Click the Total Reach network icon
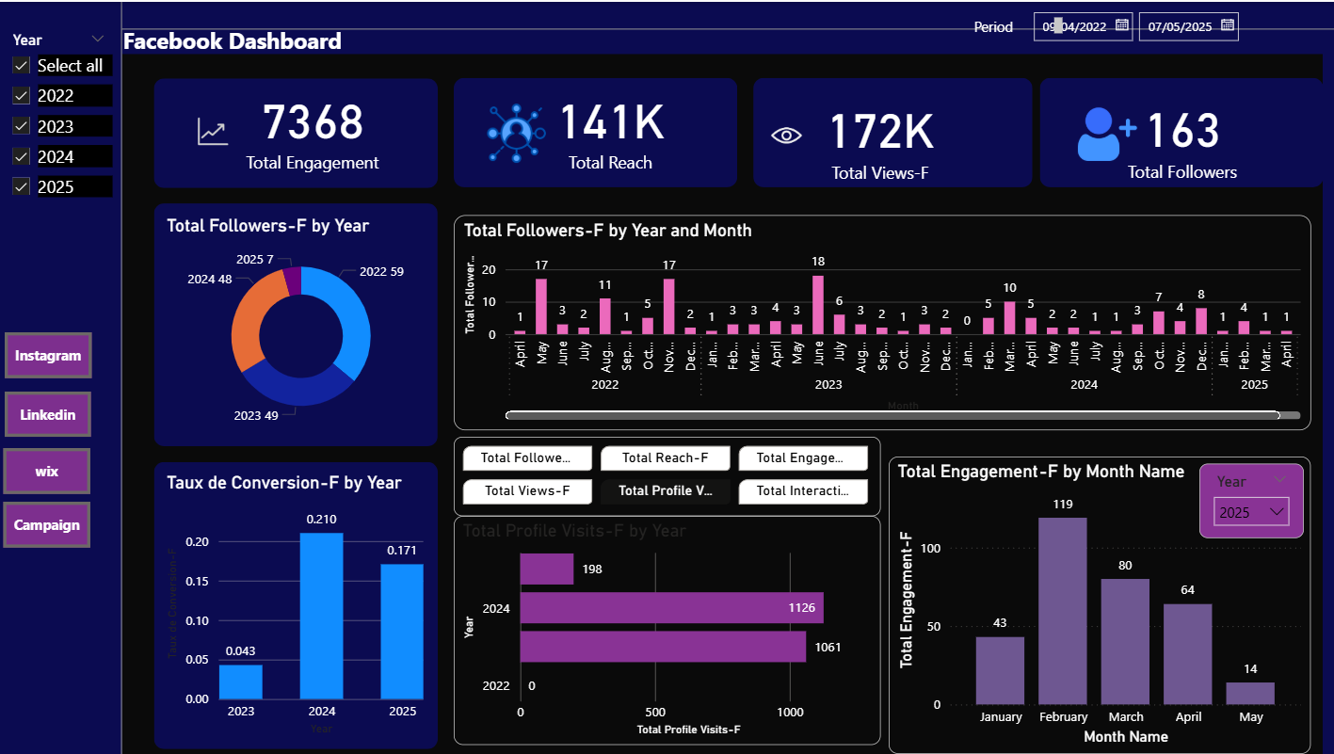This screenshot has height=754, width=1334. coord(516,132)
